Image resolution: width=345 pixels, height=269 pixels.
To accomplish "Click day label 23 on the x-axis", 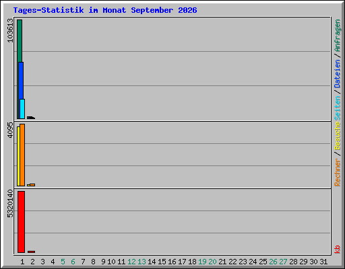I will [243, 262].
